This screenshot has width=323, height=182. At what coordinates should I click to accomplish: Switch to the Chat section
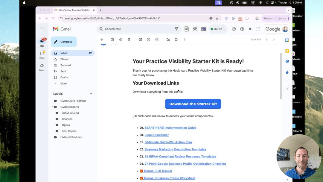[42, 55]
